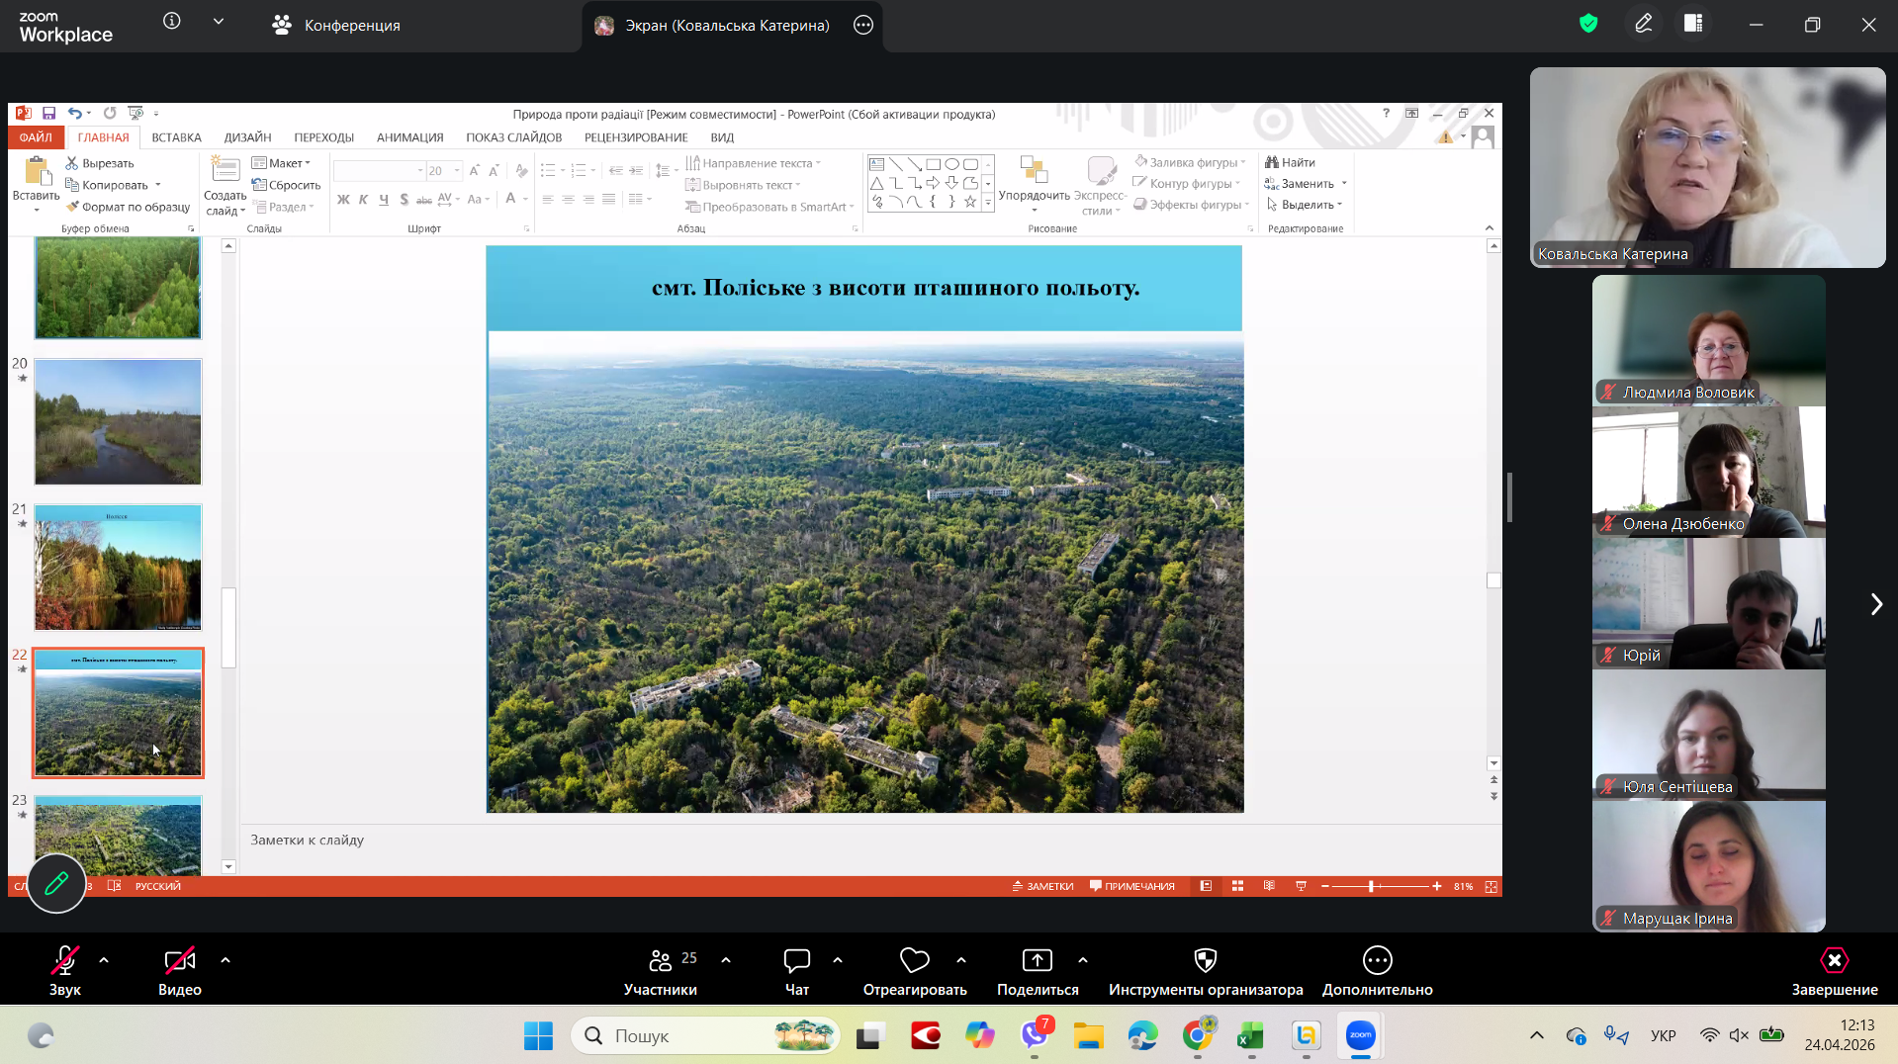The image size is (1898, 1064).
Task: Open More options in Zoom toolbar
Action: [1377, 961]
